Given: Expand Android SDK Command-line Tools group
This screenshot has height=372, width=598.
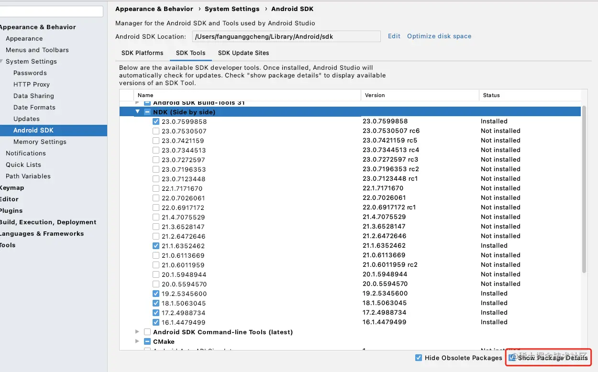Looking at the screenshot, I should coord(138,332).
